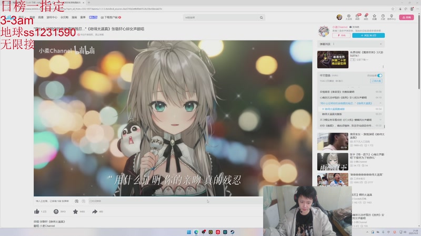421x236 pixels.
Task: Click the search magnifier icon in header
Action: (x=261, y=18)
